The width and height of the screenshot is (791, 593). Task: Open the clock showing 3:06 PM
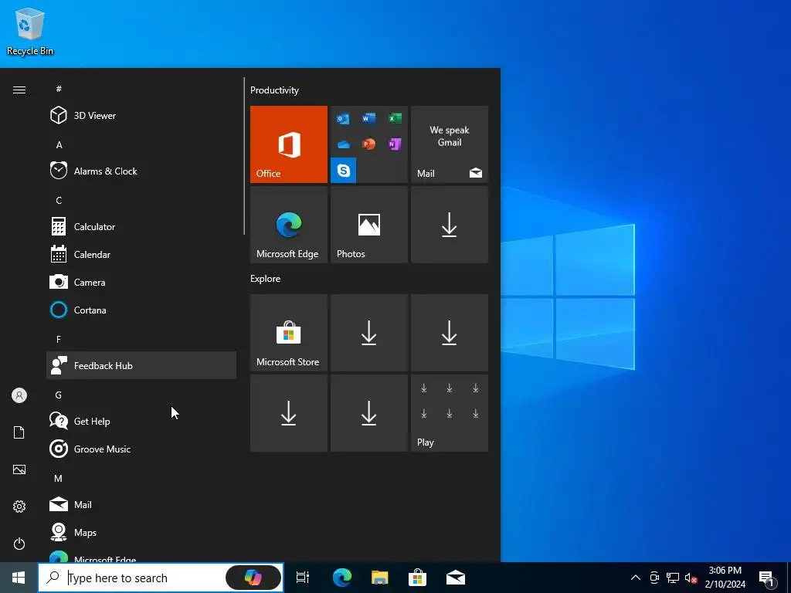point(725,578)
